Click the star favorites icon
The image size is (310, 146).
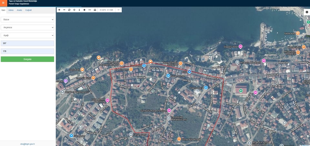(84, 10)
